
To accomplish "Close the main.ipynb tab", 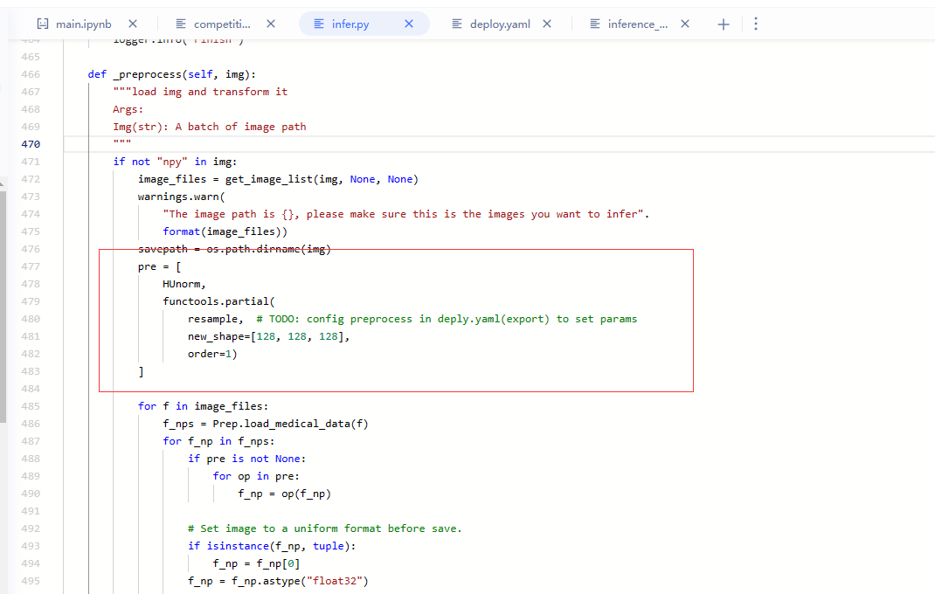I will (133, 24).
